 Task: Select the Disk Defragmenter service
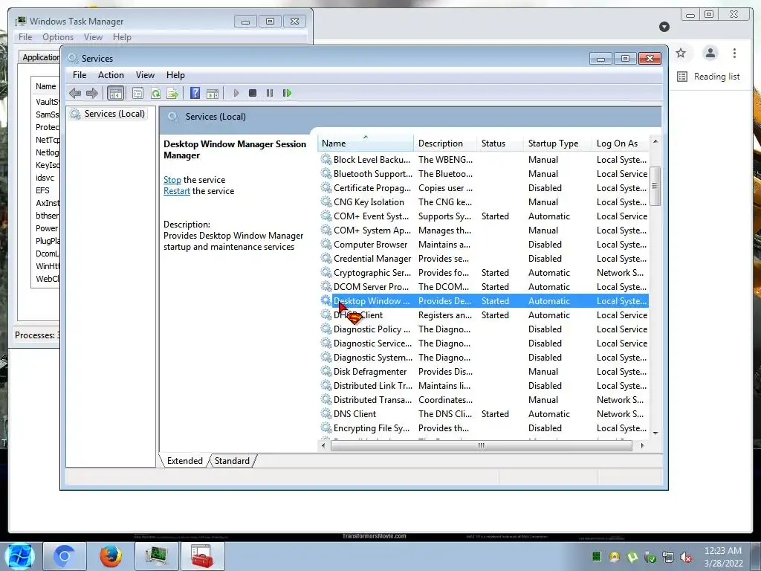point(484,372)
